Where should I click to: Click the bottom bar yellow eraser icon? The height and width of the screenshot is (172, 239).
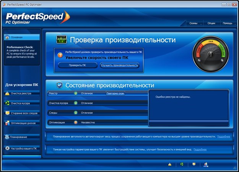tap(194, 164)
